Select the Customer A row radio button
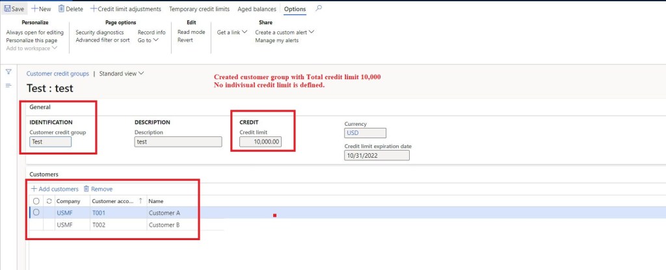The image size is (666, 270). click(36, 213)
